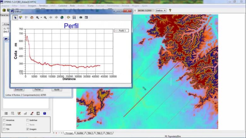
Task: Open the blue help question mark icon
Action: (44, 113)
